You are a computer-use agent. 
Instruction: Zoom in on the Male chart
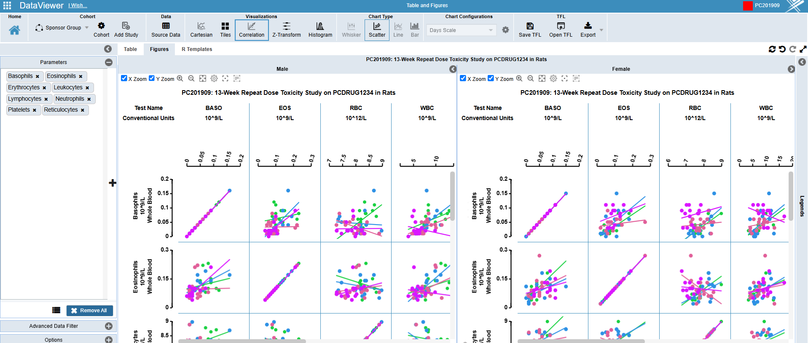[x=180, y=78]
